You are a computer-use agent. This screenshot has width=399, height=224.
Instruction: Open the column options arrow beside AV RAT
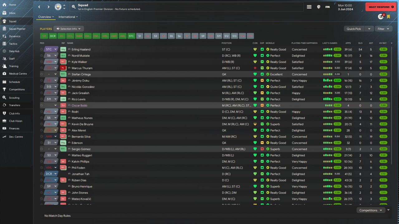392,43
